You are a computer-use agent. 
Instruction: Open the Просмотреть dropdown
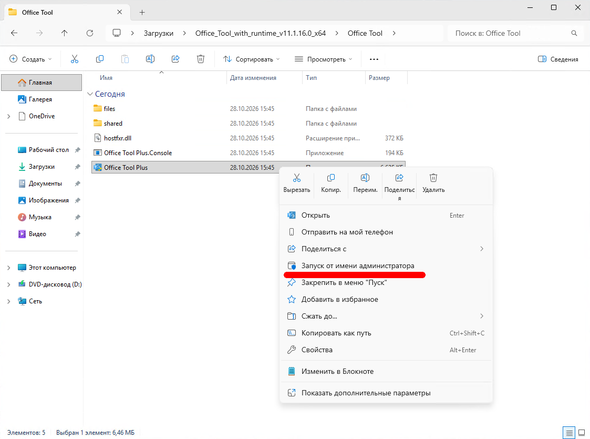click(323, 59)
